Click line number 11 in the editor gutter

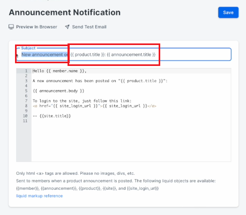coord(25,121)
